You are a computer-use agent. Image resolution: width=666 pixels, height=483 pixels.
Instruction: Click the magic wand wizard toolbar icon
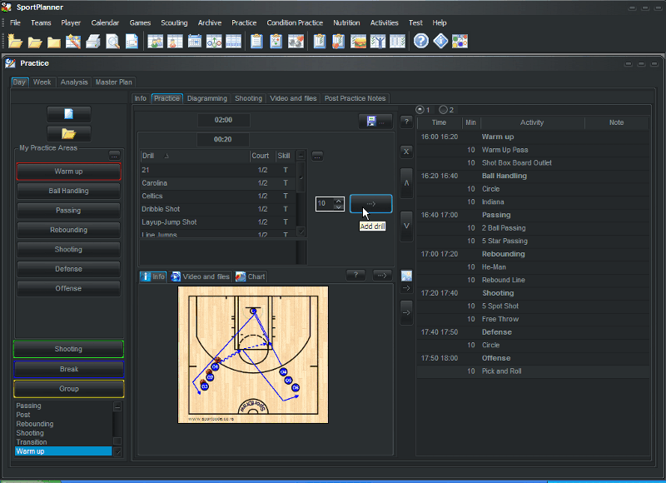pyautogui.click(x=73, y=42)
